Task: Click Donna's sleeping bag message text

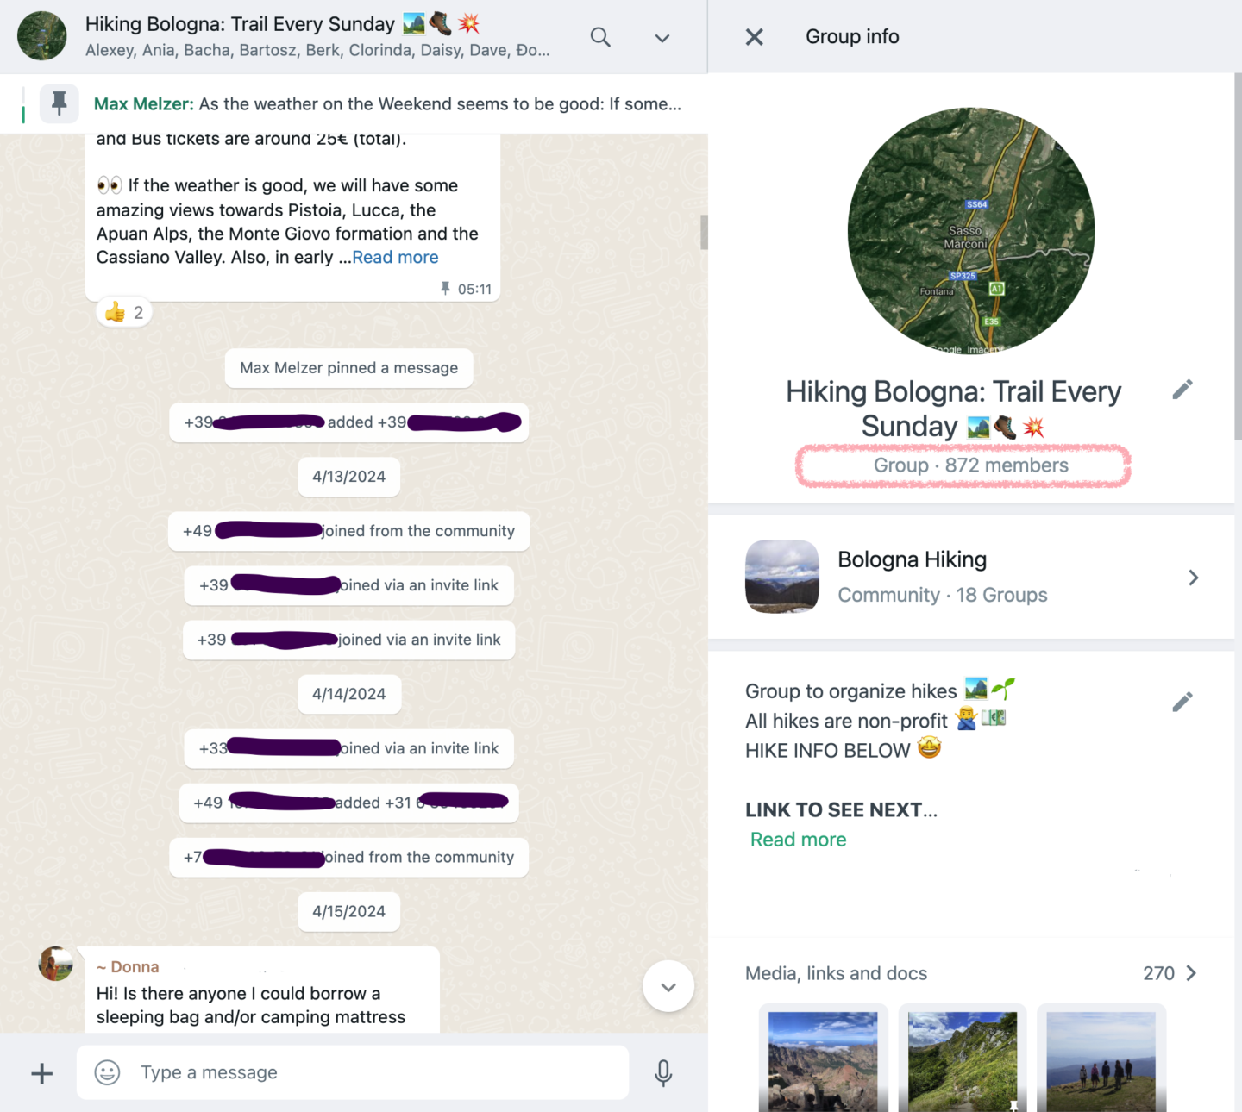Action: point(251,1005)
